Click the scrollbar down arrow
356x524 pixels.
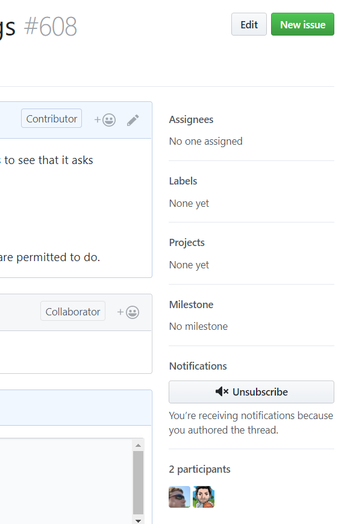pyautogui.click(x=139, y=519)
